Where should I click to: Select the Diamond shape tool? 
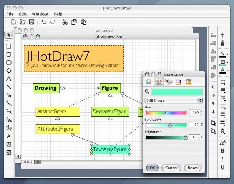tap(9, 71)
